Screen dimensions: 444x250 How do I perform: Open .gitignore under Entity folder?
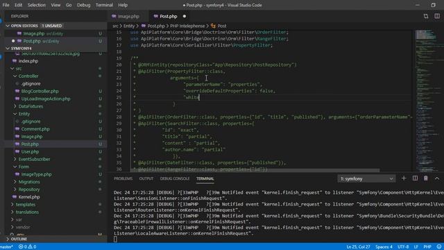coord(31,122)
